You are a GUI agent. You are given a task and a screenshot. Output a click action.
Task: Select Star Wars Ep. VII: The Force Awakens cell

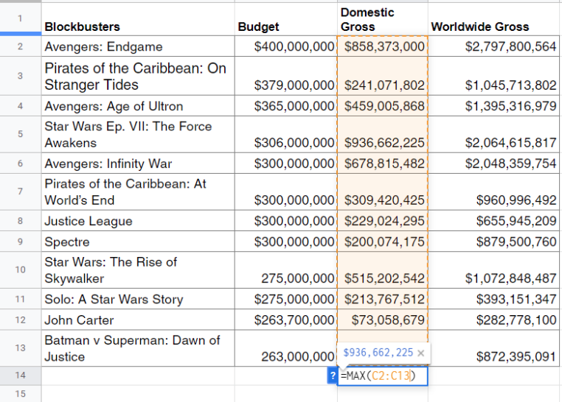point(138,135)
